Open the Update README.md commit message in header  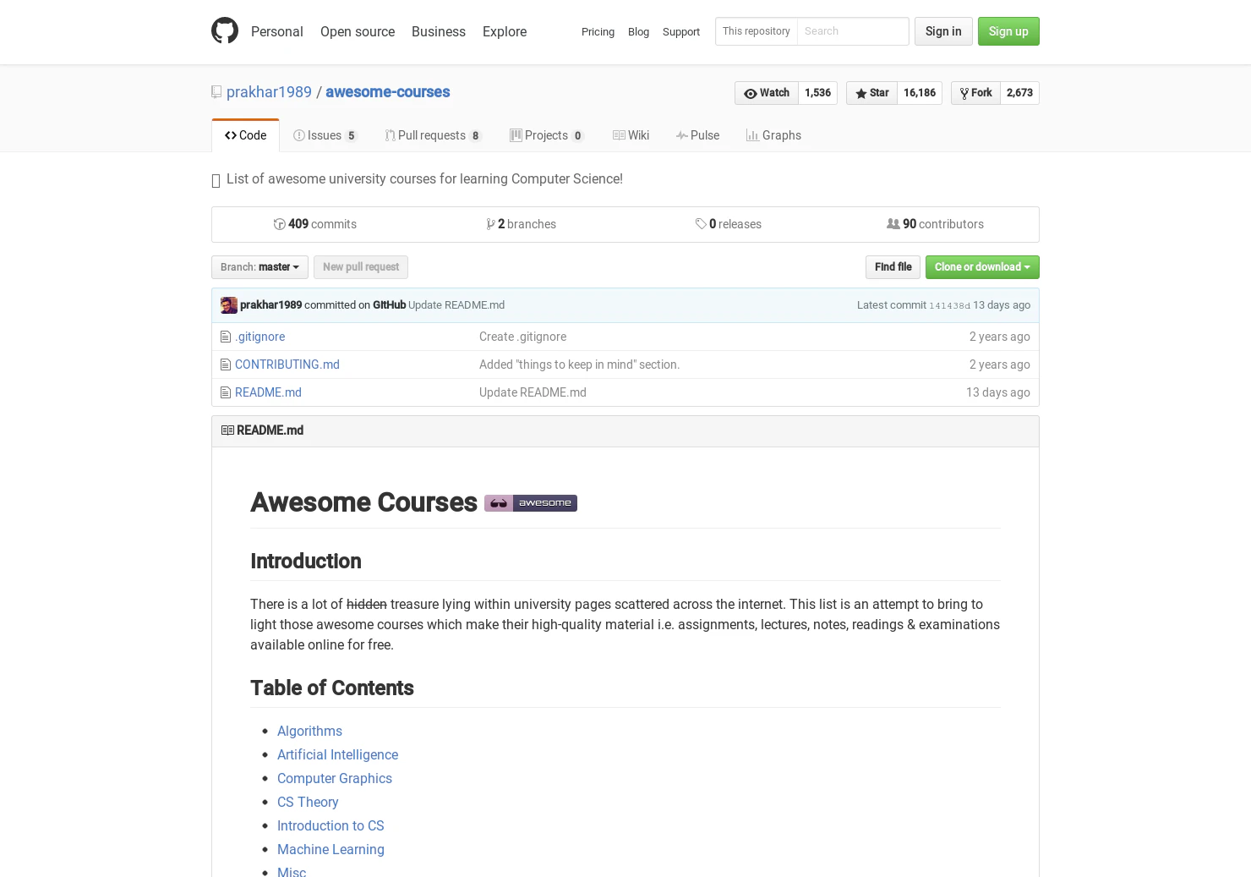[x=456, y=305]
